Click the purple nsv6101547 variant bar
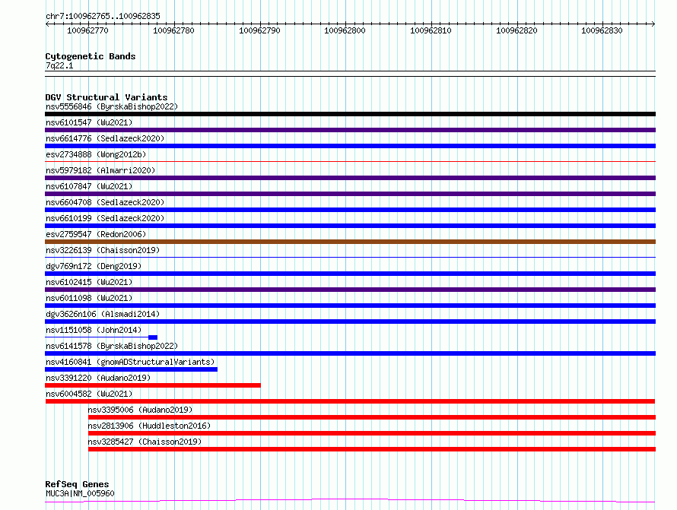This screenshot has width=677, height=510. (350, 130)
